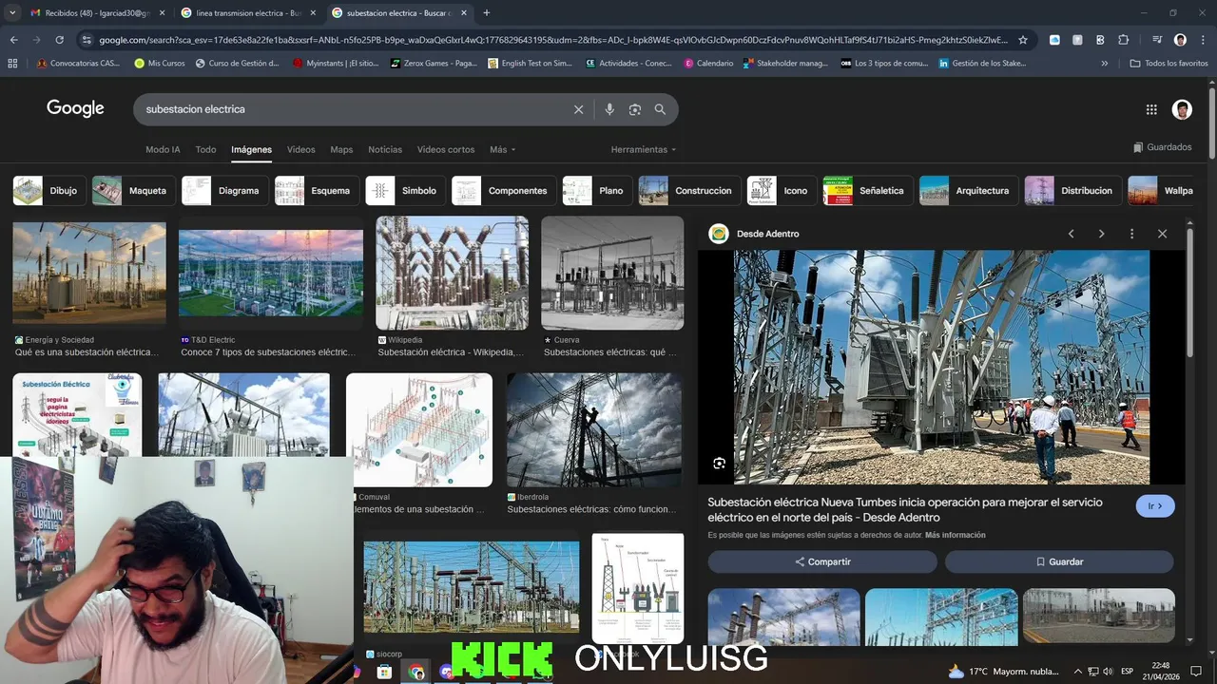Viewport: 1217px width, 684px height.
Task: Clear the search box with the X icon
Action: click(x=578, y=109)
